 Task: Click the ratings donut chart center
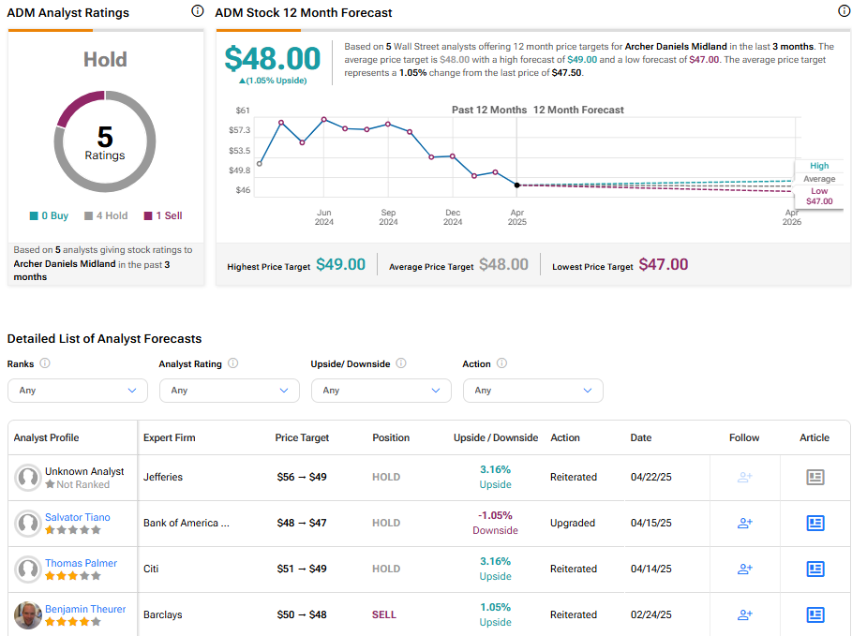(105, 142)
